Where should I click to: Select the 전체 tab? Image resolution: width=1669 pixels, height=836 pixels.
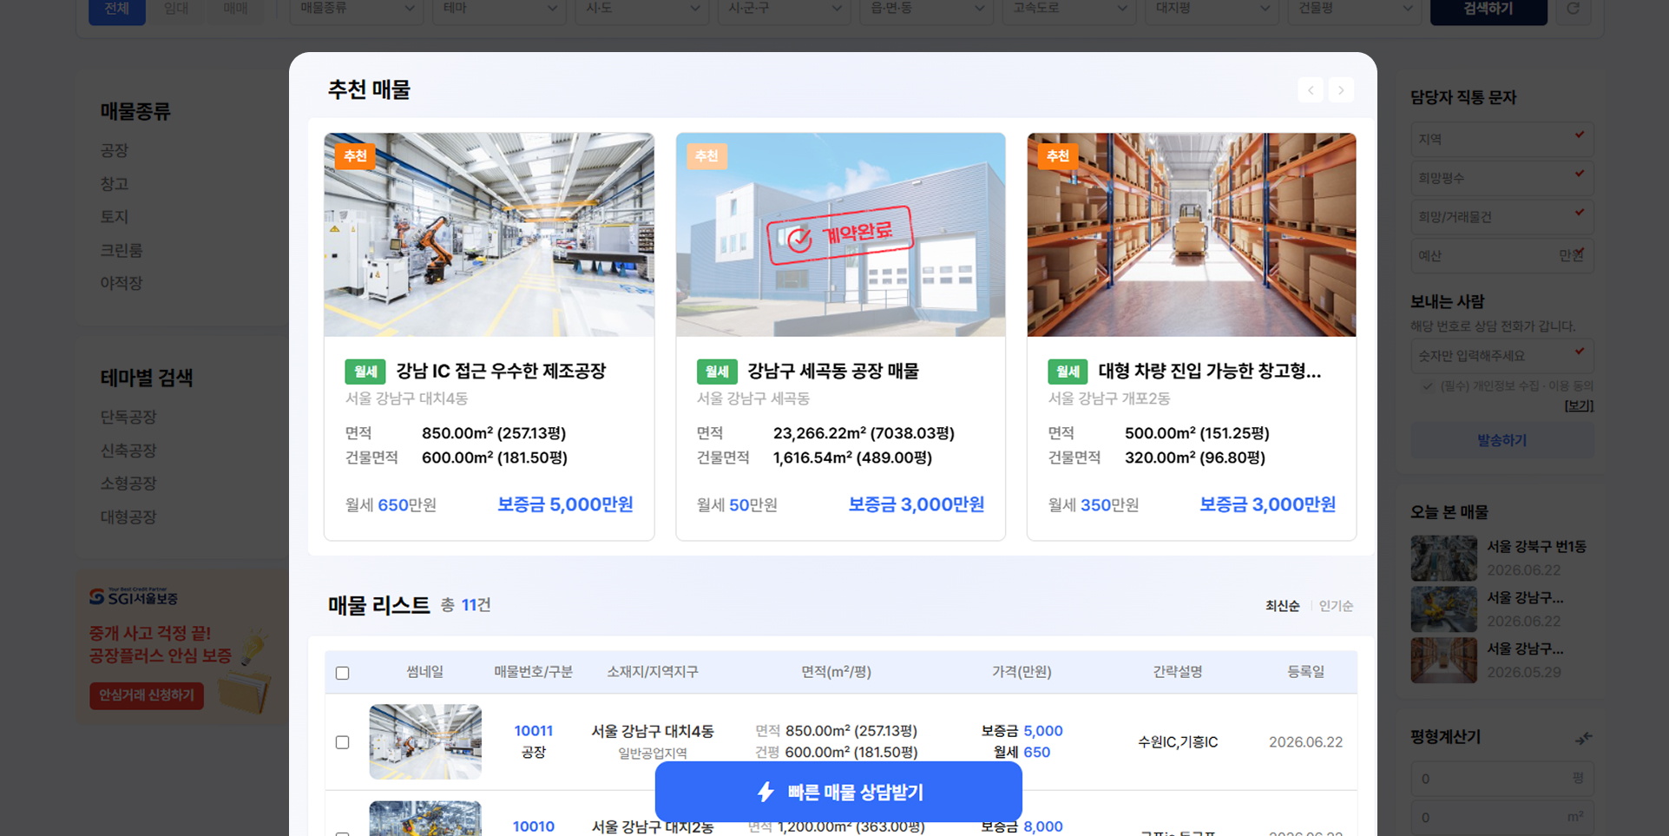pos(117,9)
